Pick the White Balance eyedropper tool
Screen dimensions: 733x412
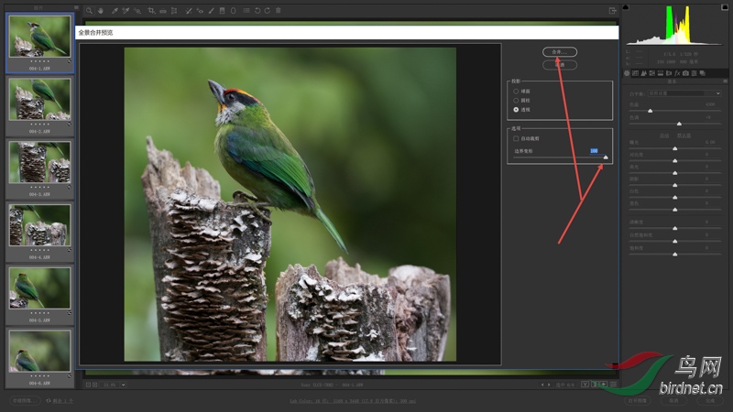pyautogui.click(x=114, y=11)
